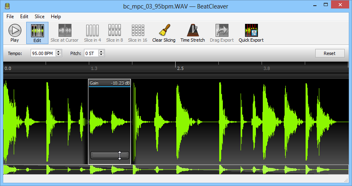Click the Clear Slicing broom icon
Screen dimensions: 352x186
tap(164, 30)
